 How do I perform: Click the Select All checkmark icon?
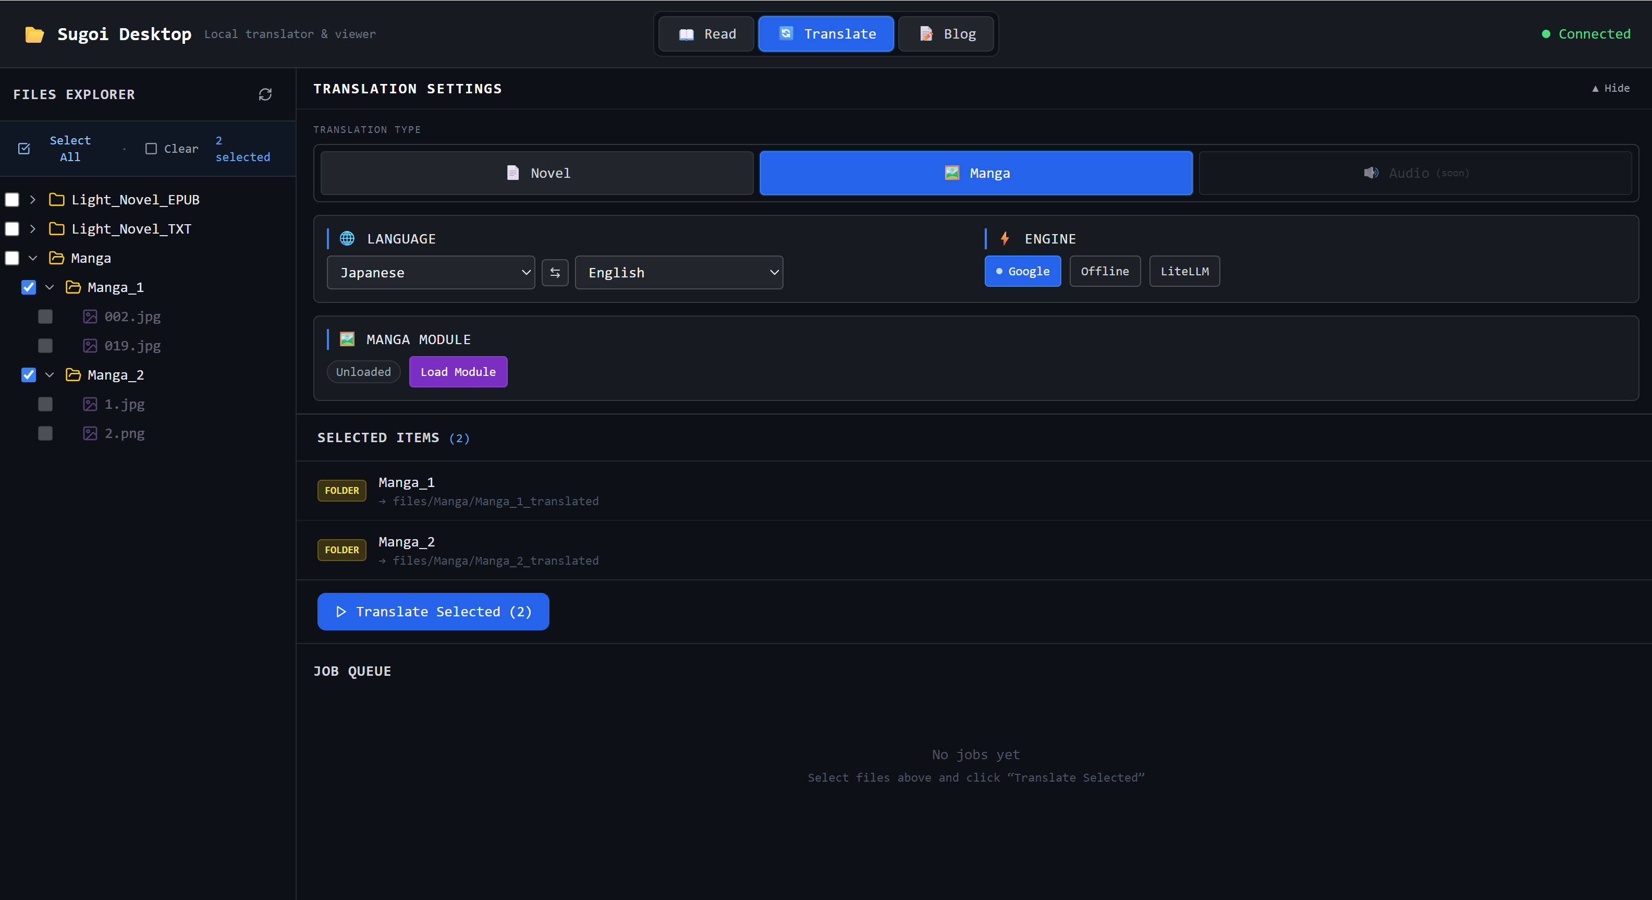pos(25,148)
